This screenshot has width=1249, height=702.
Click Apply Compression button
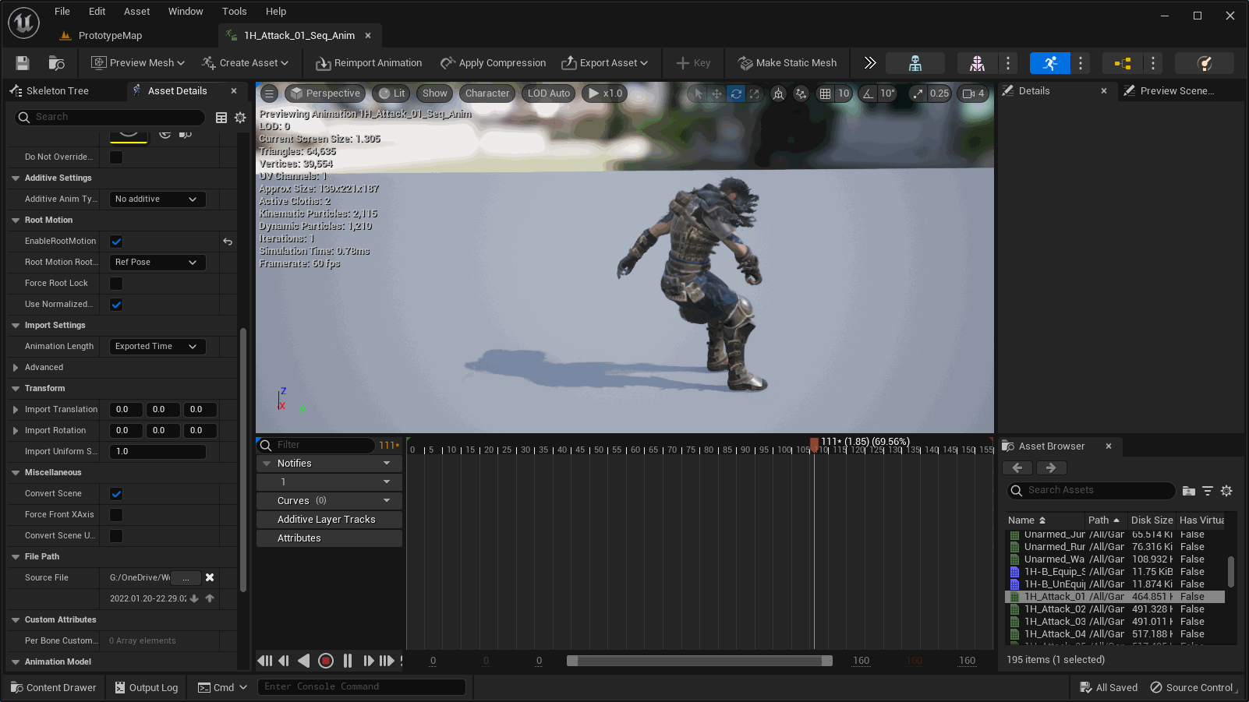tap(493, 63)
